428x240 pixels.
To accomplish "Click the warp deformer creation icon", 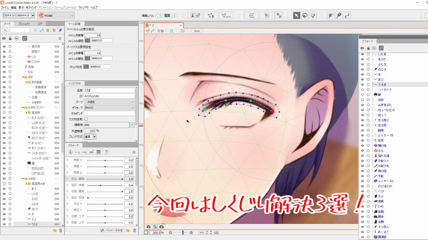I will pos(252,16).
